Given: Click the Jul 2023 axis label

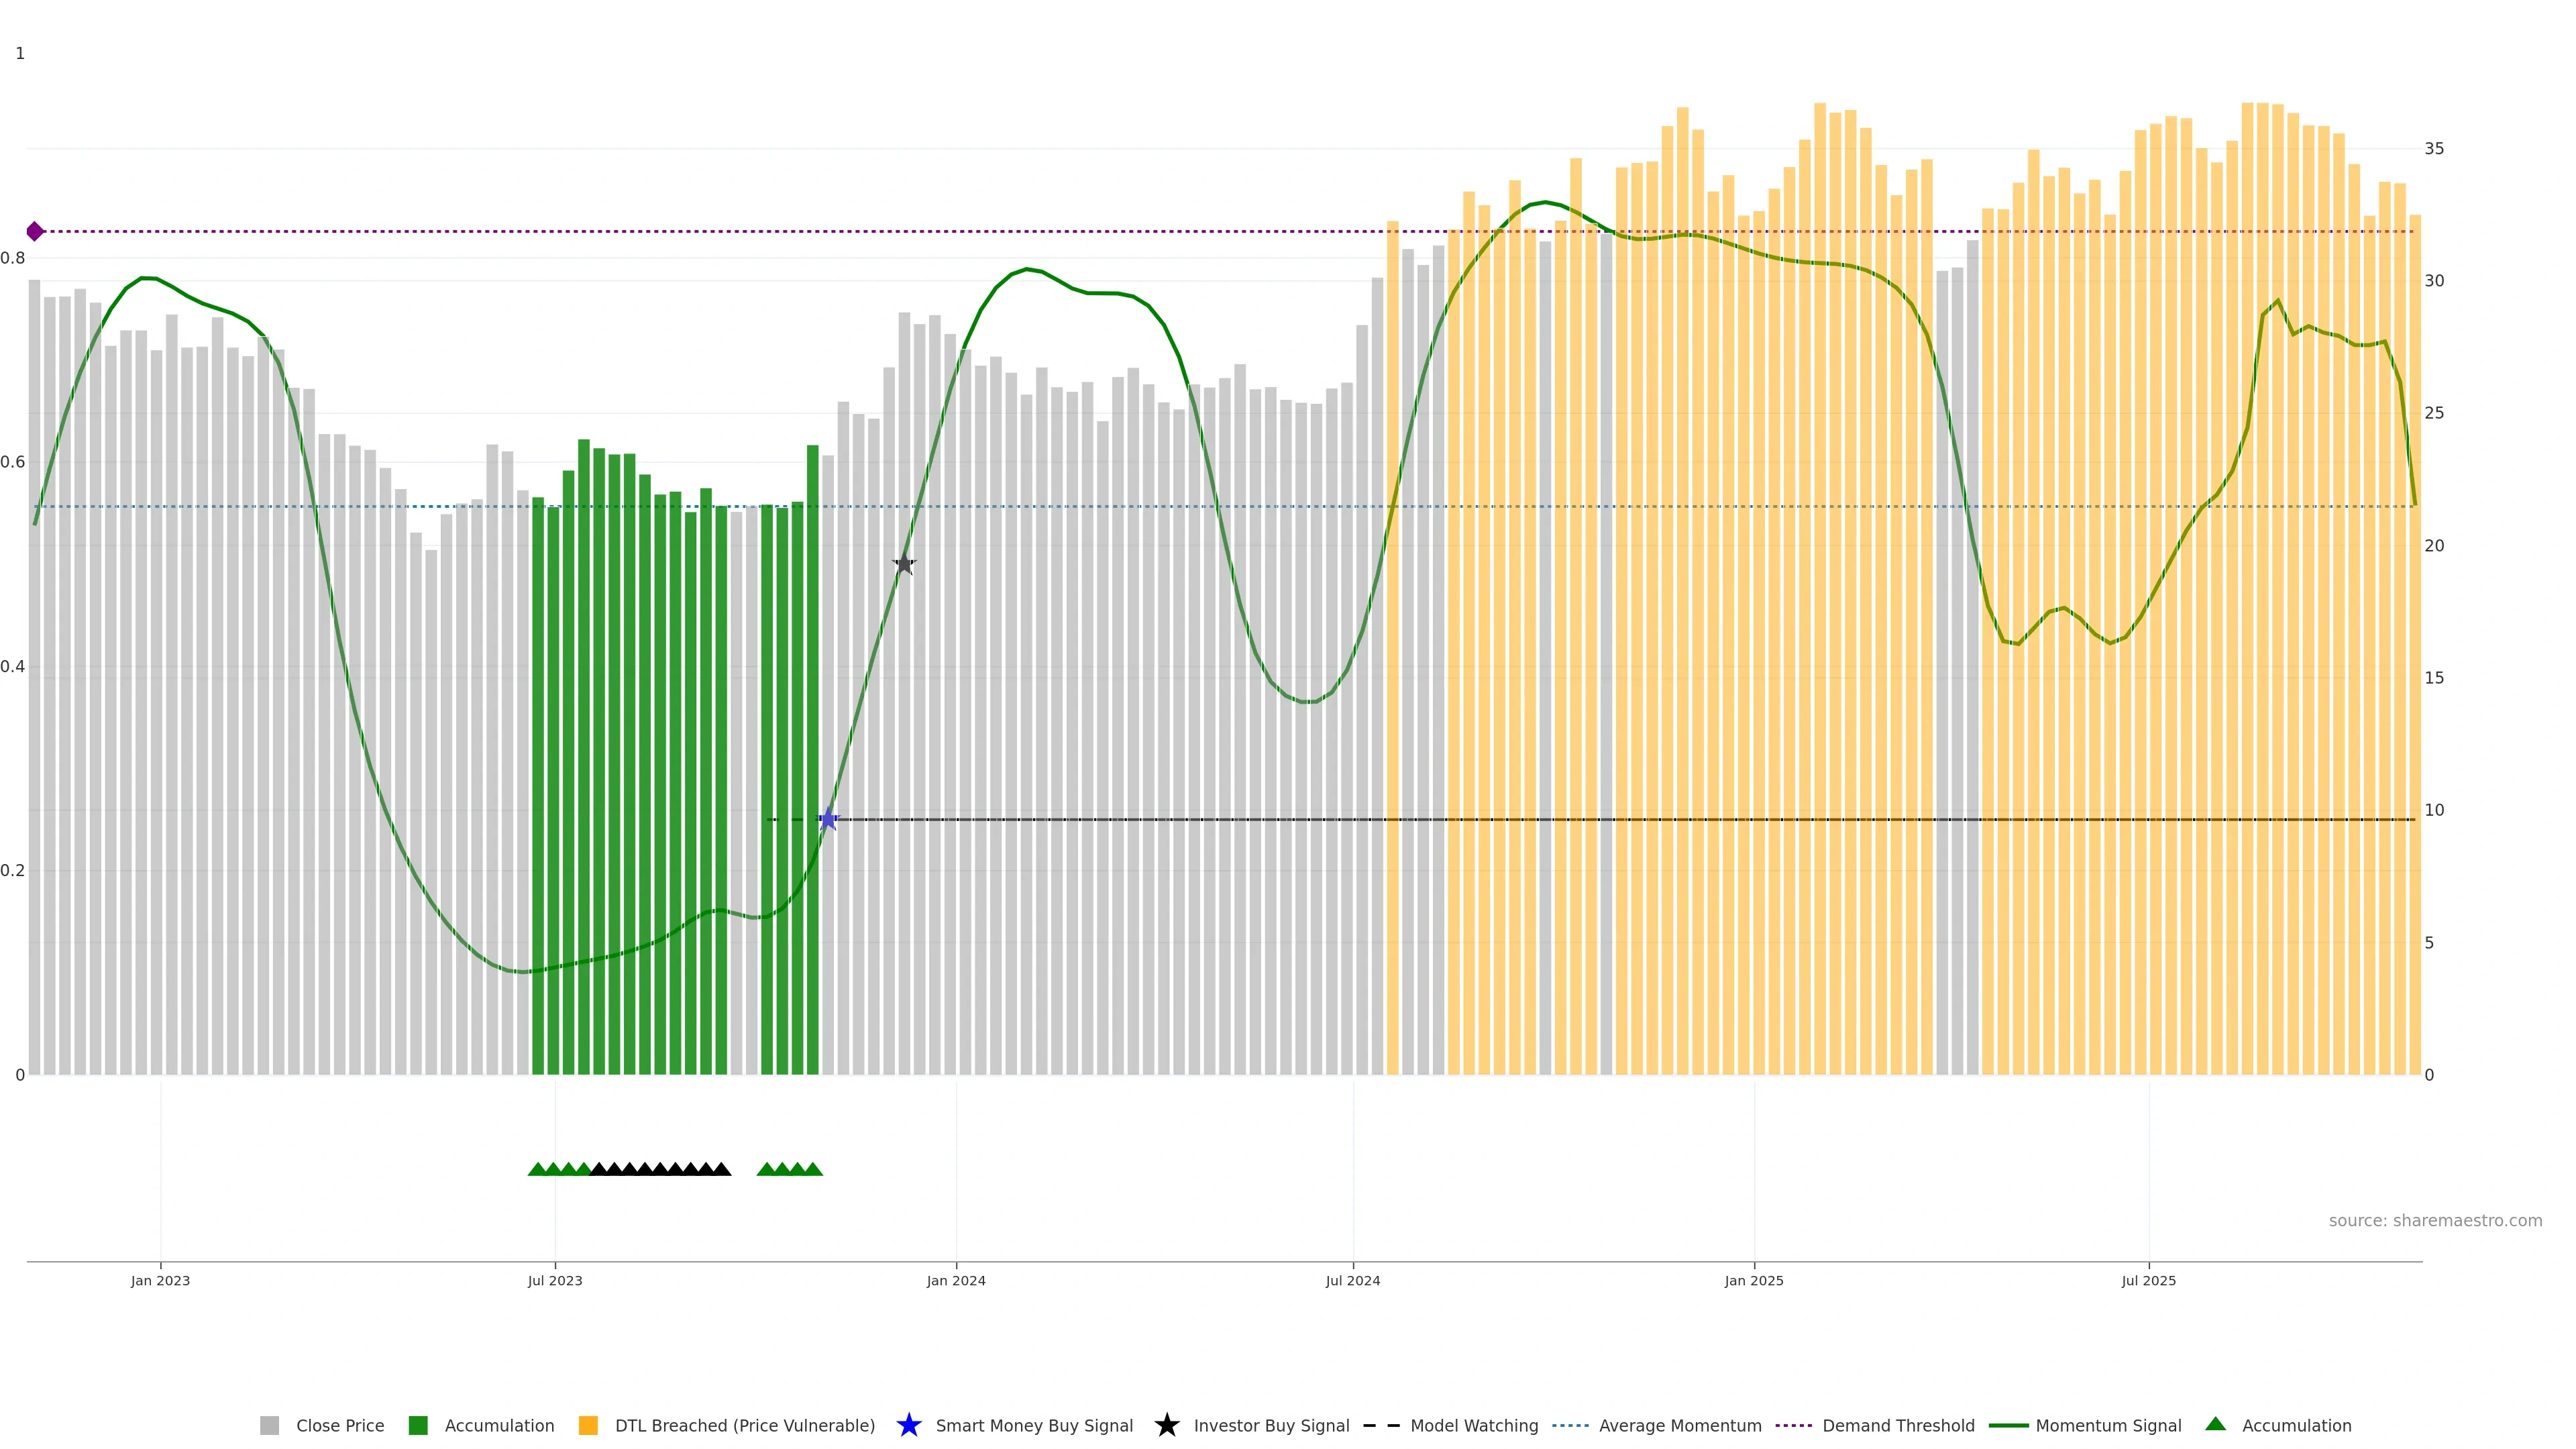Looking at the screenshot, I should (555, 1280).
